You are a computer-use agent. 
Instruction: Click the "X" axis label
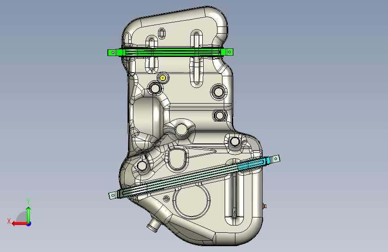tap(9, 221)
